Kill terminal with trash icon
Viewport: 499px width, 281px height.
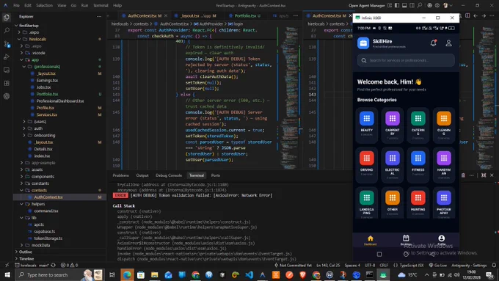tap(463, 175)
